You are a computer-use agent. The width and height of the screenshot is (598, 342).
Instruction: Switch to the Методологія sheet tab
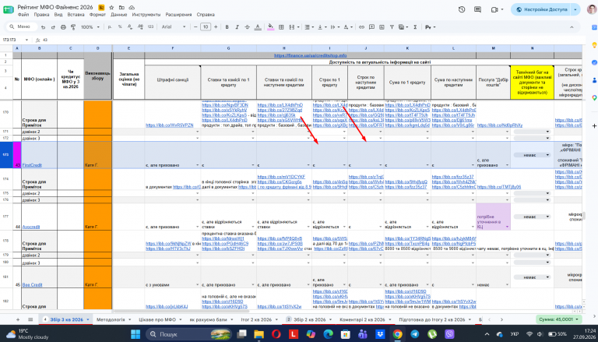tap(111, 319)
